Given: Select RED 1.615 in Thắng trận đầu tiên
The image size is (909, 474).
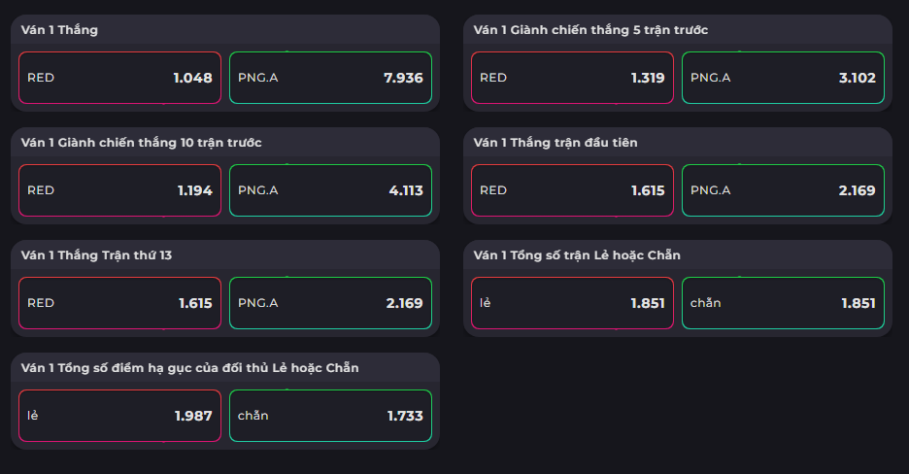Looking at the screenshot, I should (x=572, y=190).
